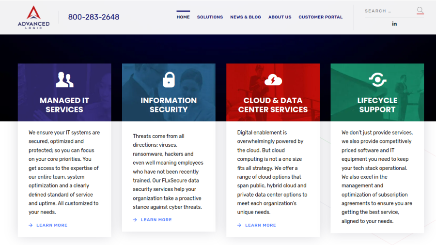Open Cloud & Data Center Services heading
The width and height of the screenshot is (436, 245).
[x=273, y=105]
